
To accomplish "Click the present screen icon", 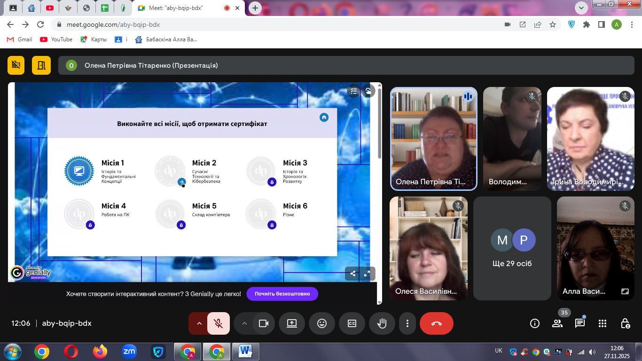I will [292, 323].
